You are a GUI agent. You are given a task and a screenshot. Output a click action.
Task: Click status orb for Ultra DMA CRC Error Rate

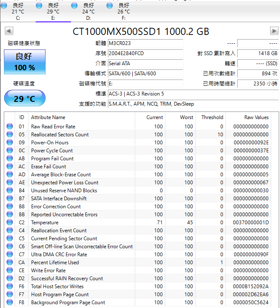click(x=10, y=255)
